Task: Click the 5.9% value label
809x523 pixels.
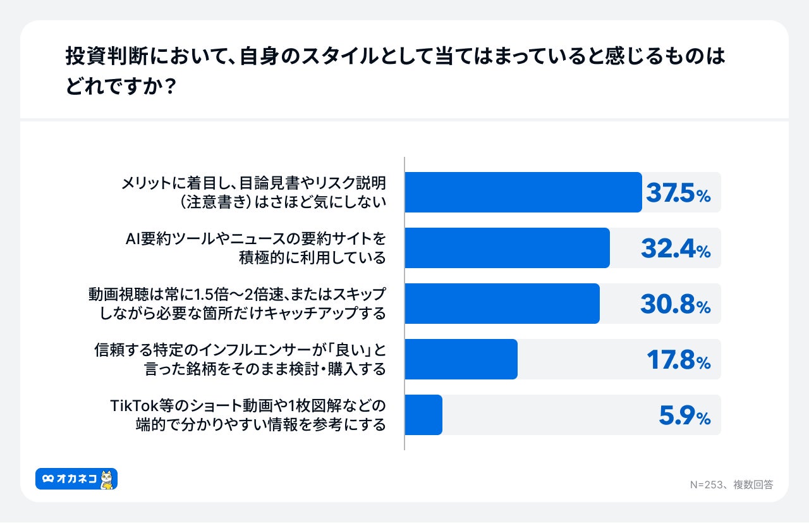Action: pos(684,416)
